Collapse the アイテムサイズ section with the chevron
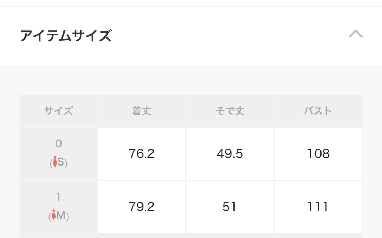The height and width of the screenshot is (238, 382). point(355,34)
